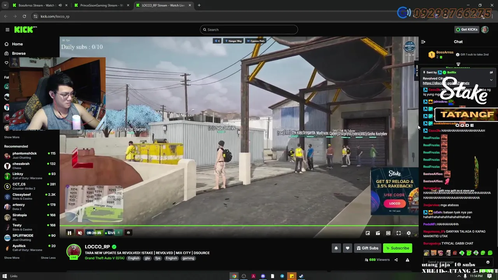Open Browse in sidebar
The width and height of the screenshot is (498, 280).
18,53
